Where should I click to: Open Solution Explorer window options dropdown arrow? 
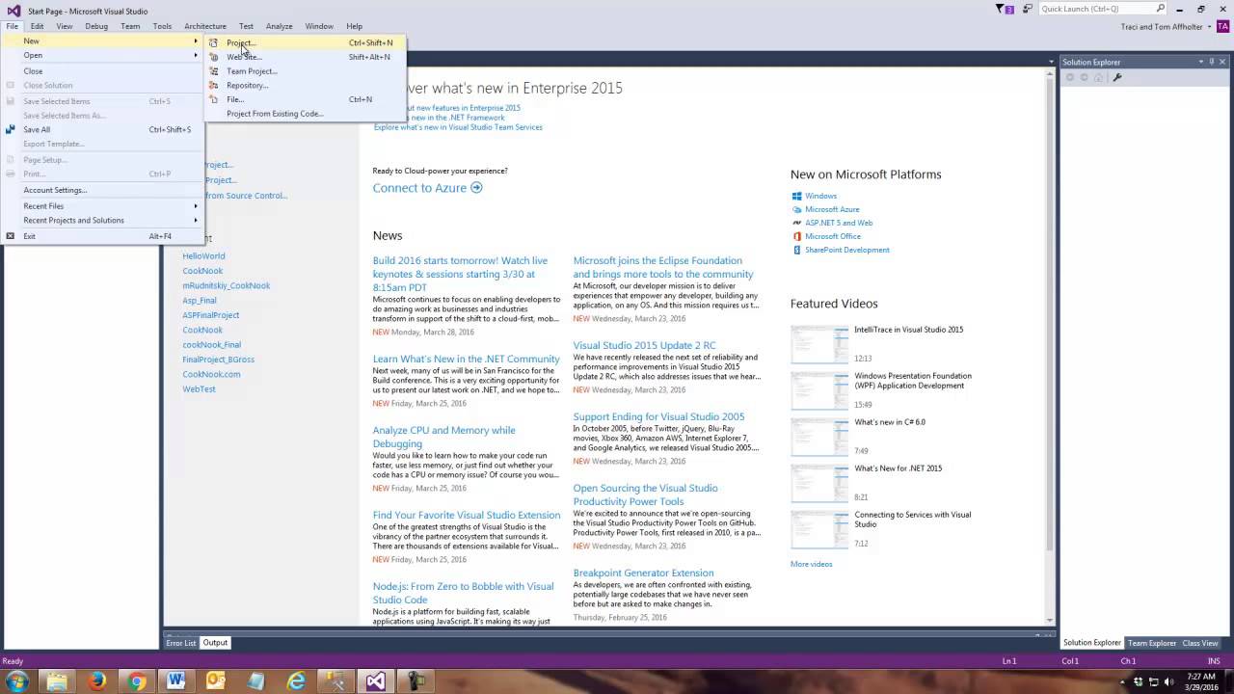(1201, 62)
